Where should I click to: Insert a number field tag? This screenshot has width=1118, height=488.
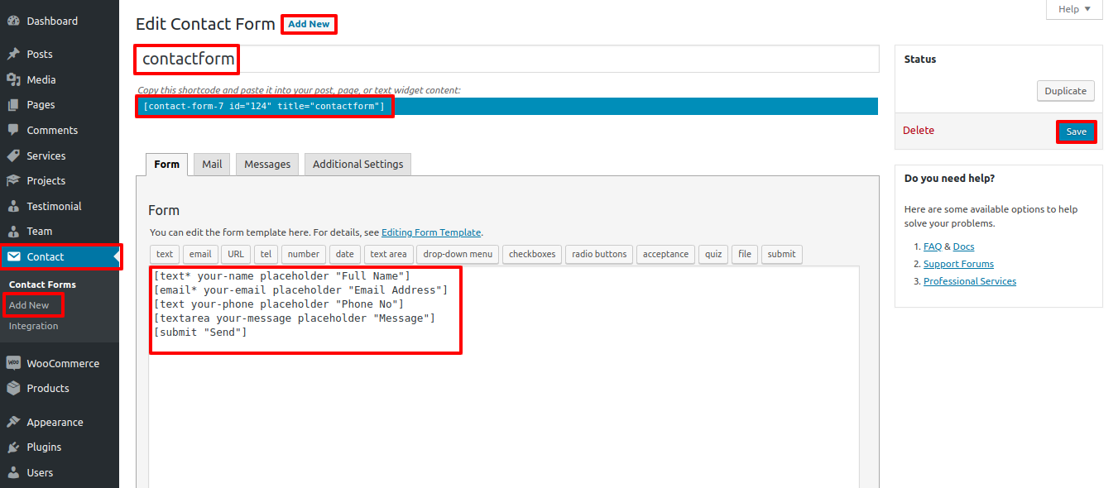(304, 254)
